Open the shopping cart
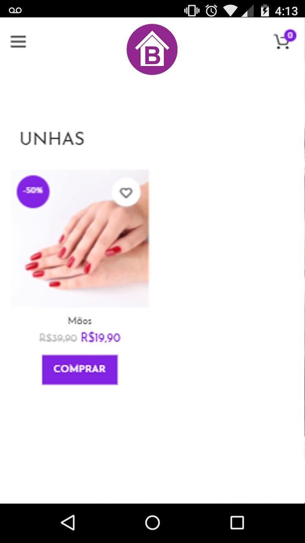305x543 pixels. [x=283, y=42]
